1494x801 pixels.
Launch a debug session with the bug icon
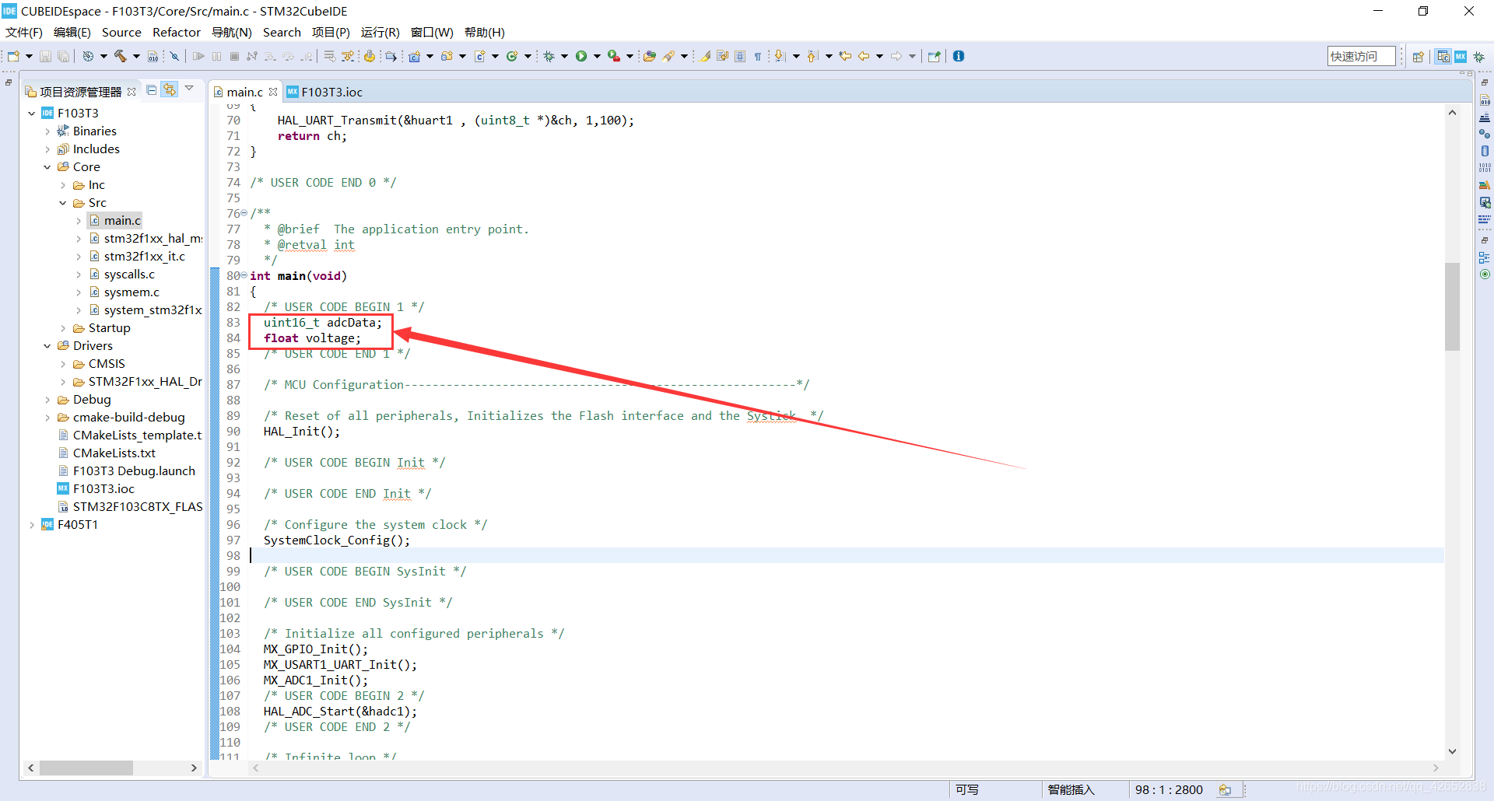click(549, 56)
